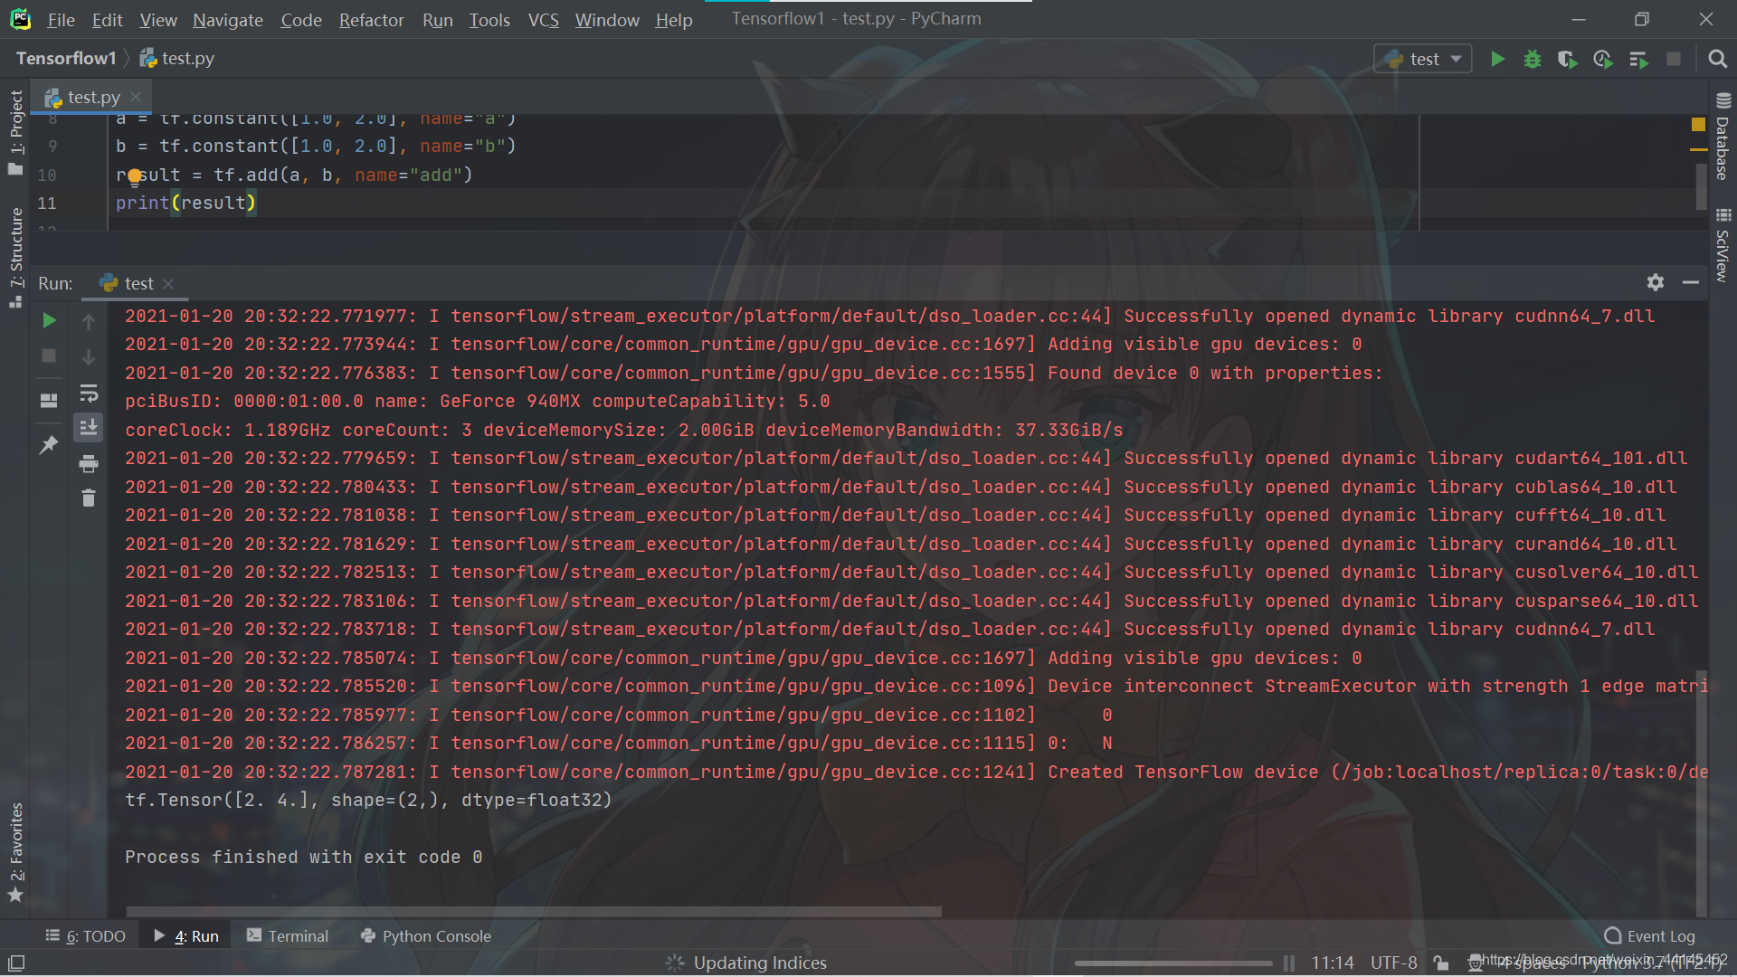
Task: Change UTF-8 file encoding
Action: coord(1393,963)
